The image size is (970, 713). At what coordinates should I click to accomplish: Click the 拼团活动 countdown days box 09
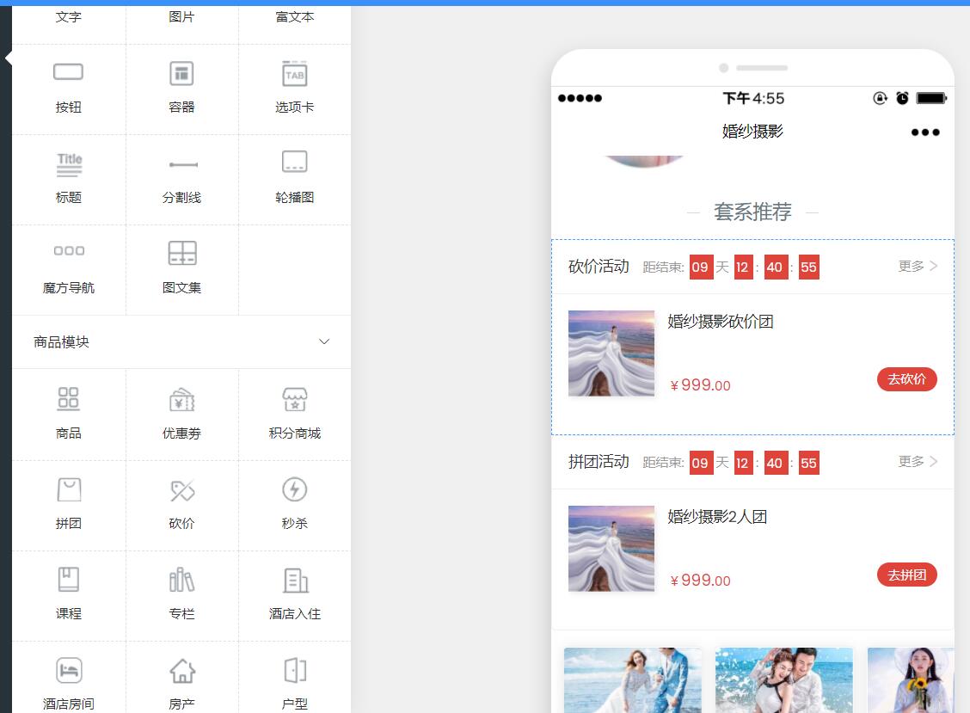(701, 463)
